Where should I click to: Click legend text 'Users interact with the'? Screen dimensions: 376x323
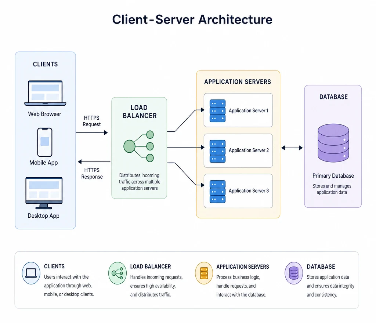[66, 277]
